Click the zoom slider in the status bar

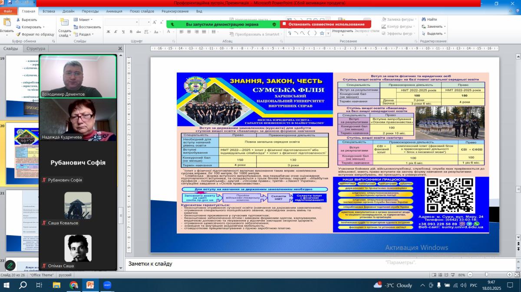pos(490,275)
